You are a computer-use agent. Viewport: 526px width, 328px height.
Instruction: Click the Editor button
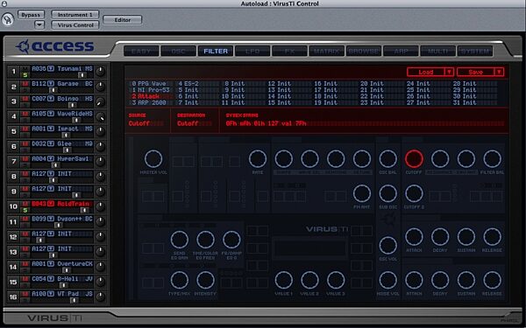[x=123, y=20]
